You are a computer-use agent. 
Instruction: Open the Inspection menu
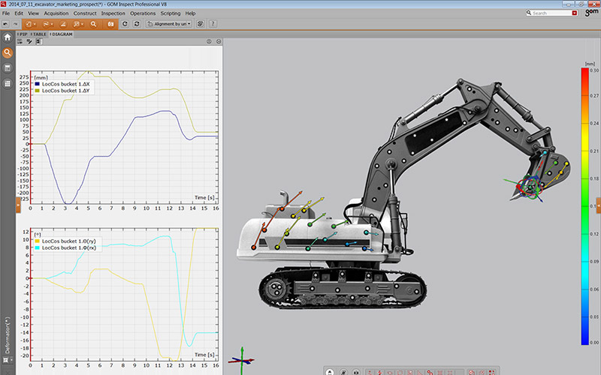coord(113,13)
